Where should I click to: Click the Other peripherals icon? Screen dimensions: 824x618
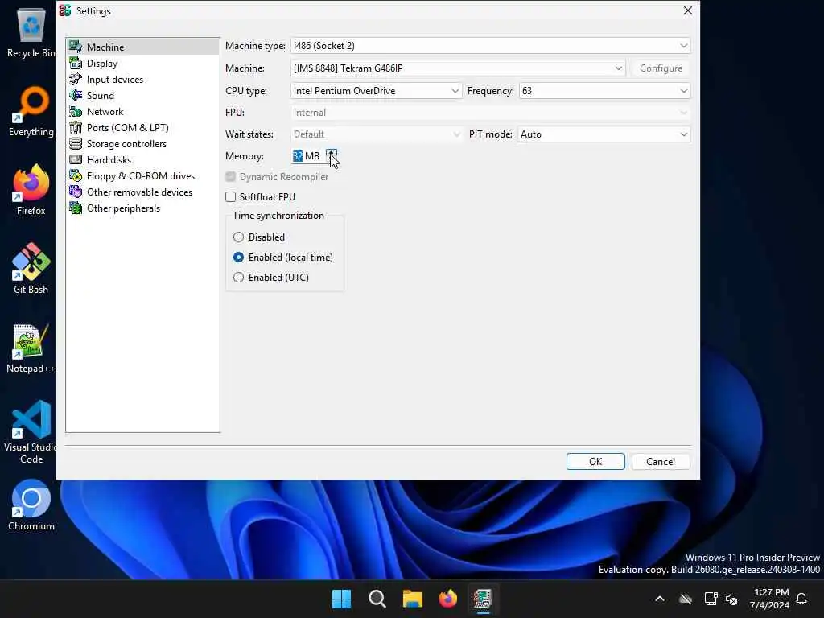tap(76, 208)
